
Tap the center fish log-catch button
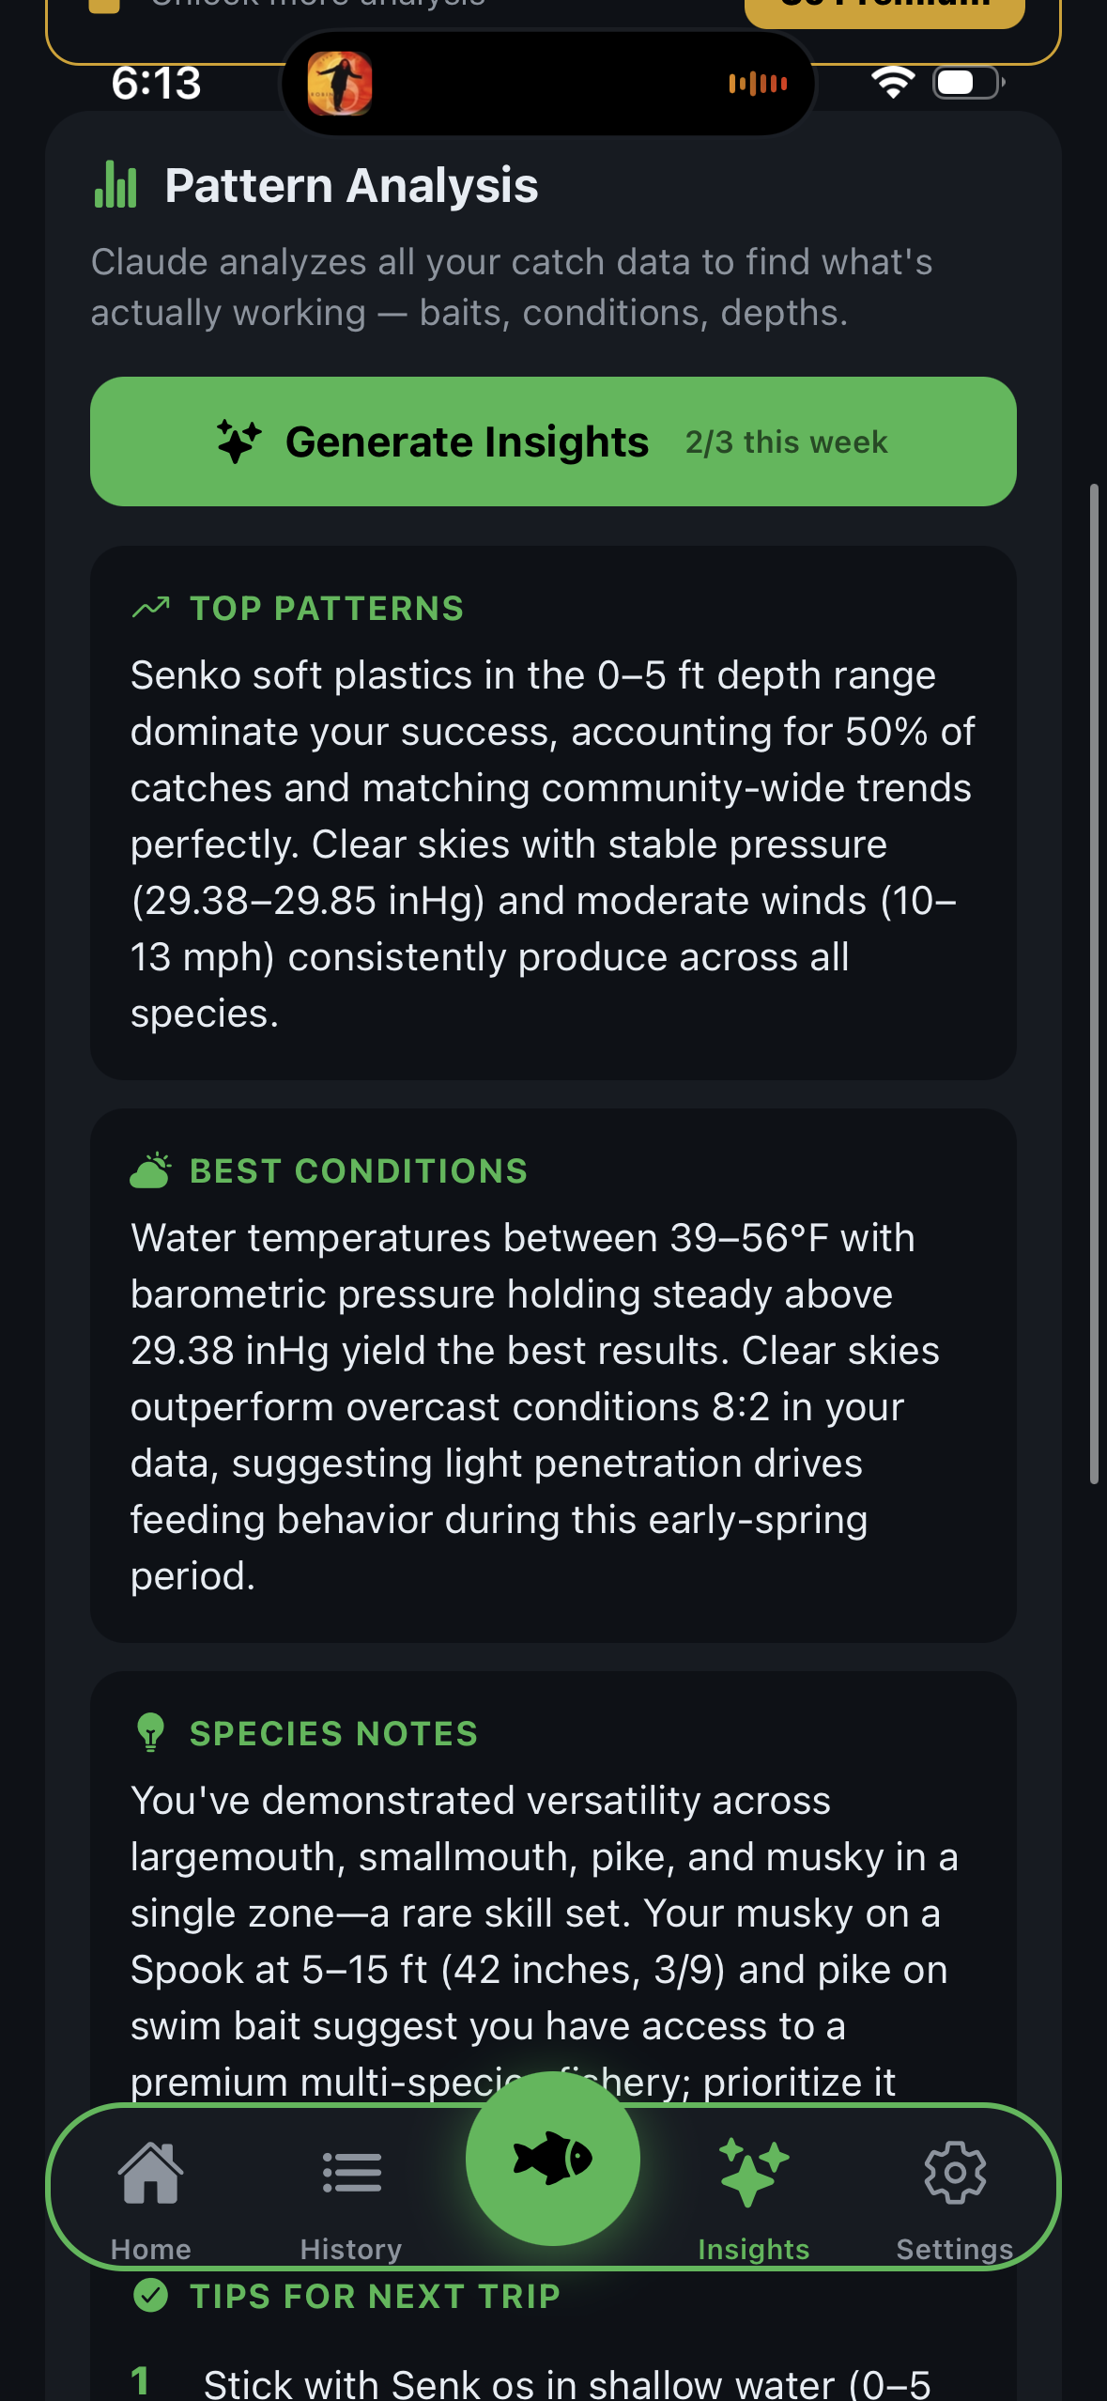point(553,2158)
